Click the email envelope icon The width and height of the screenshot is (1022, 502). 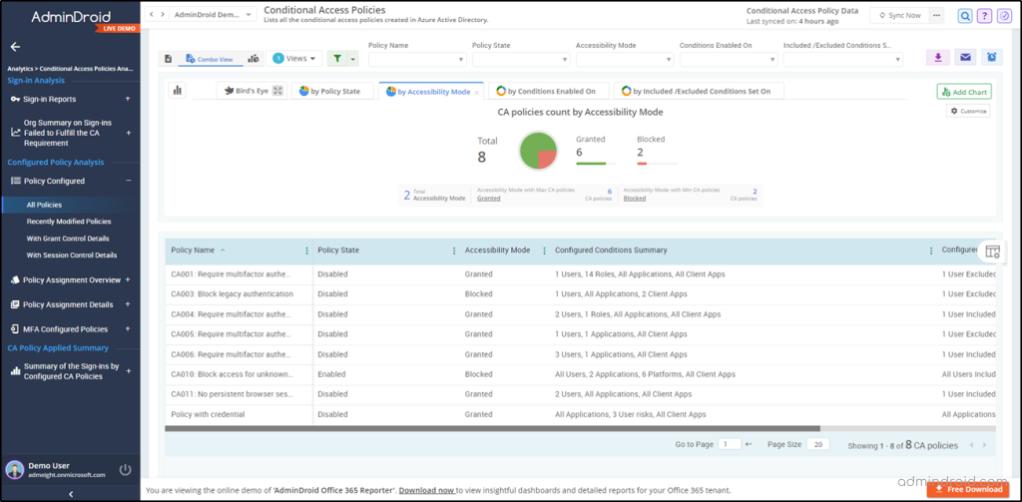tap(965, 57)
